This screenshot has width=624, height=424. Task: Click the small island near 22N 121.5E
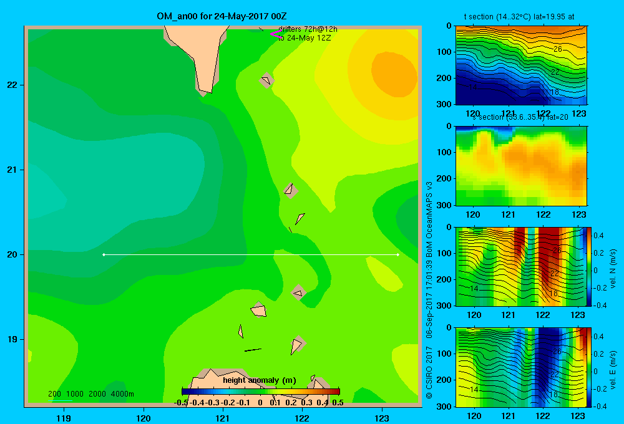click(x=266, y=80)
